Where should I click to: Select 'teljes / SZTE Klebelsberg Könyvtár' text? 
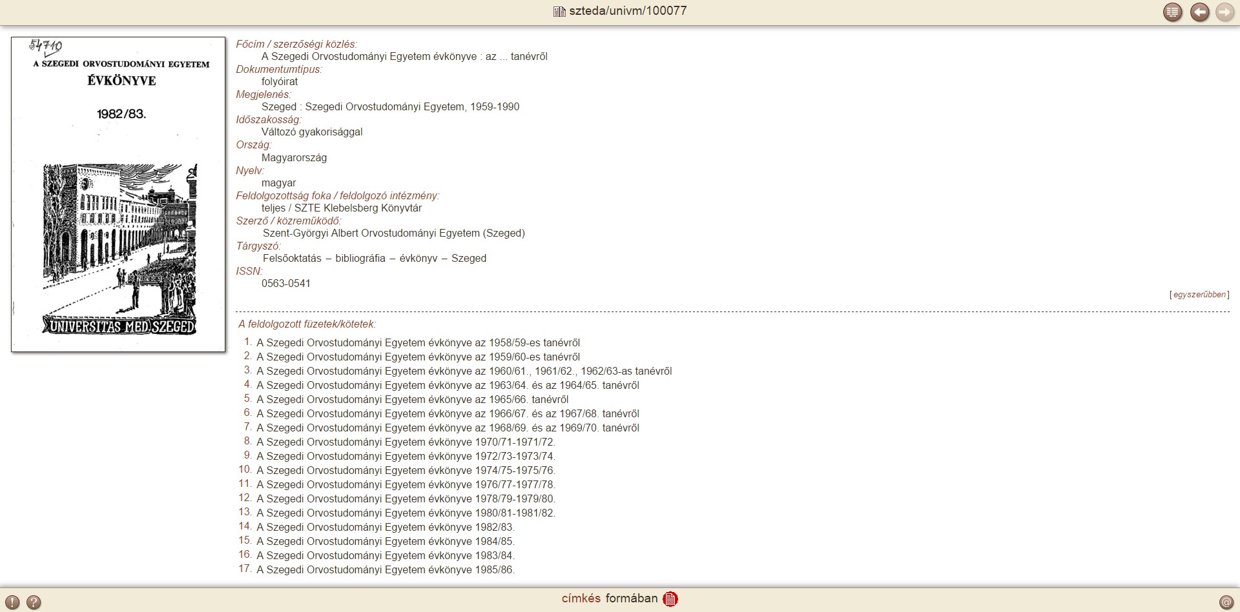(x=342, y=208)
